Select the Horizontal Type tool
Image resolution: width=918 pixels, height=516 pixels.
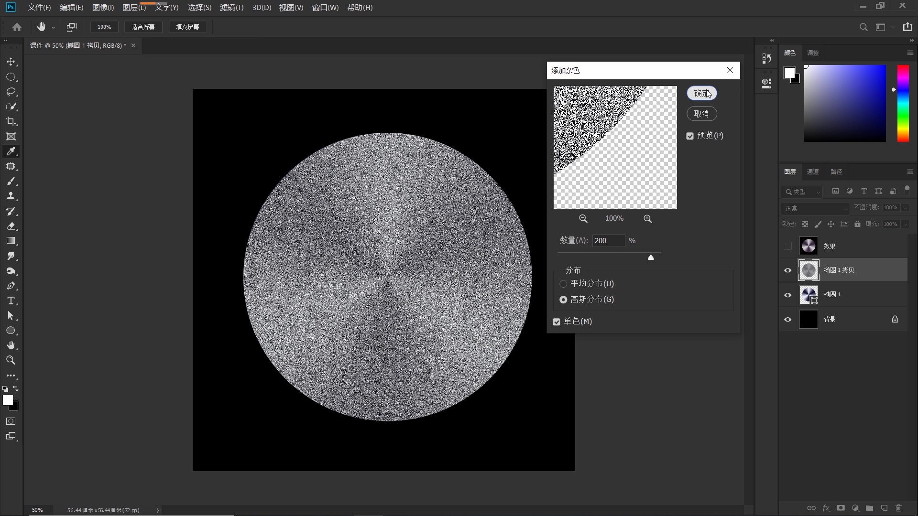coord(11,301)
